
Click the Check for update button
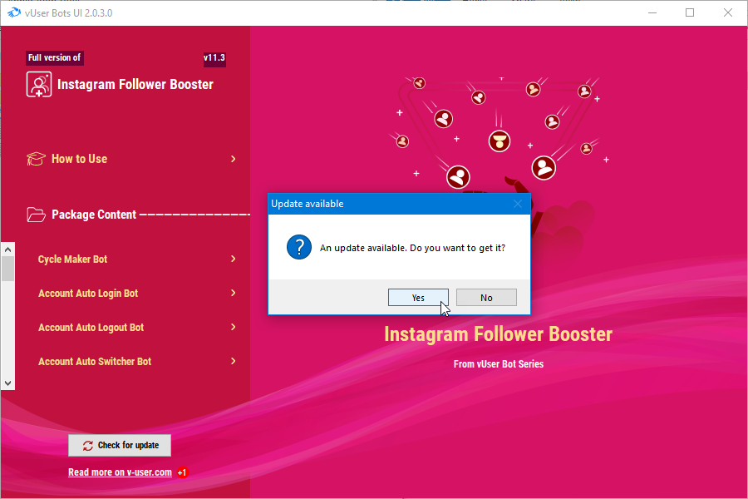[x=120, y=446]
